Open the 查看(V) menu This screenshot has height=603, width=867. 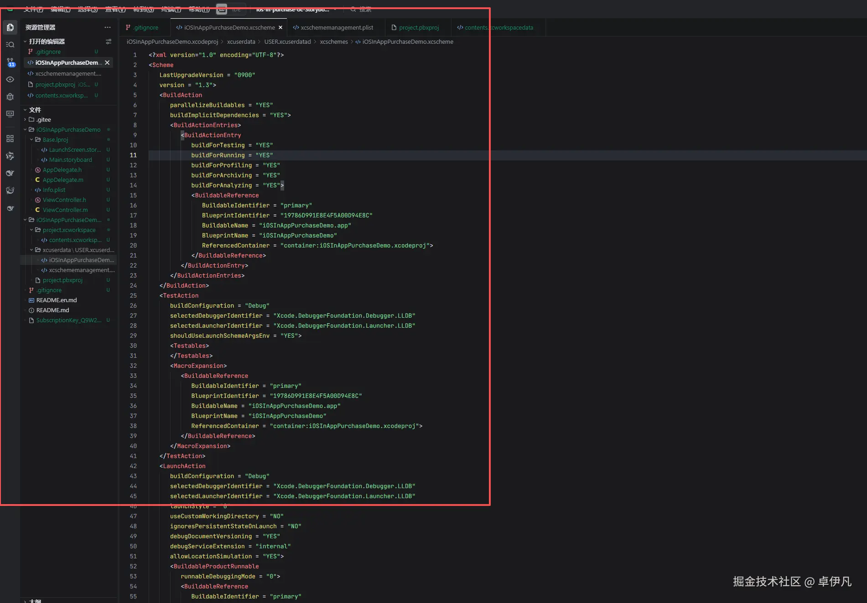click(115, 9)
